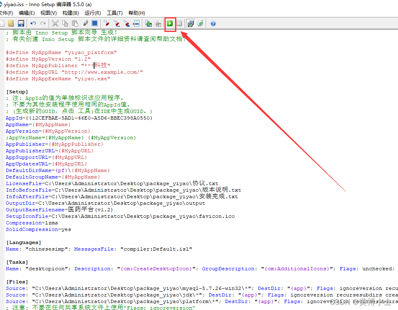
Task: Cut selection with the scissors icon
Action: [55, 23]
